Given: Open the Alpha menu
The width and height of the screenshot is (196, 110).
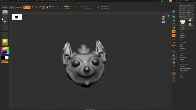Looking at the screenshot, I should coord(3,3).
